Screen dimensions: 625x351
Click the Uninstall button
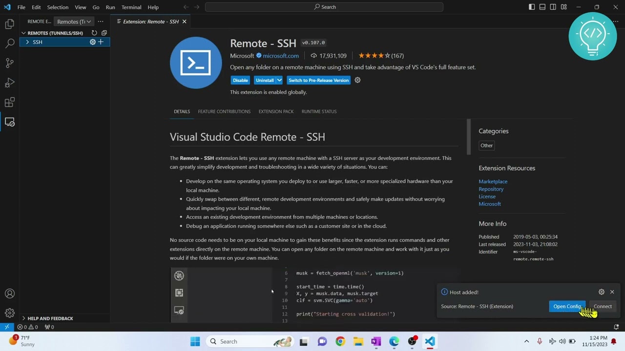[265, 80]
